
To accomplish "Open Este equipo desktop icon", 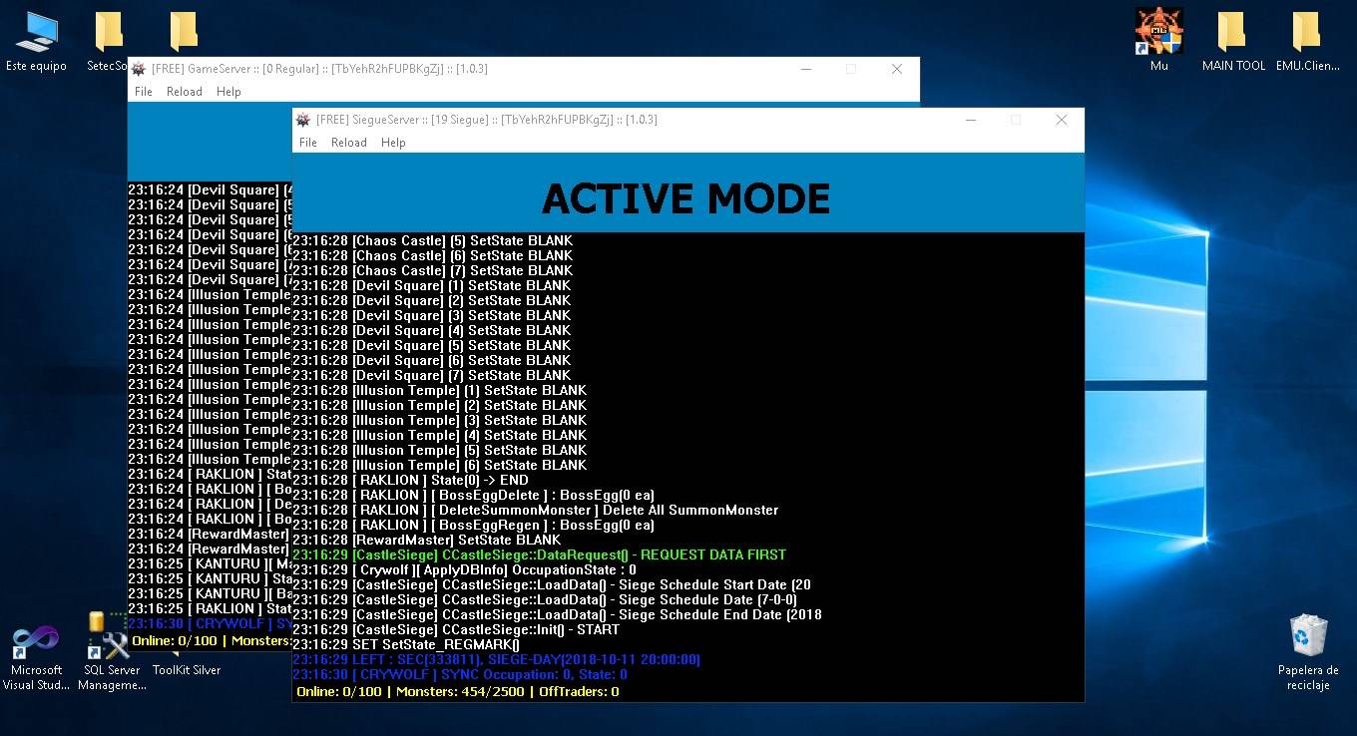I will point(36,43).
